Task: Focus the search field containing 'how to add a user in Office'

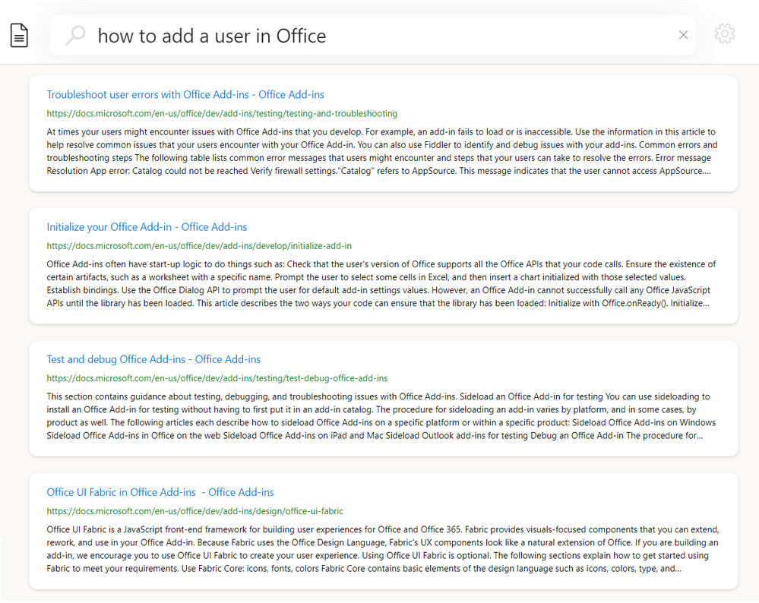Action: [373, 36]
